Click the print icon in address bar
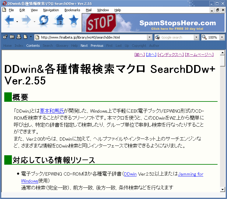227x199 pixels. 19,37
